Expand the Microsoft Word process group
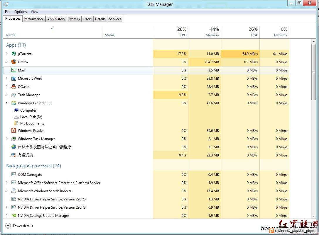 7,79
